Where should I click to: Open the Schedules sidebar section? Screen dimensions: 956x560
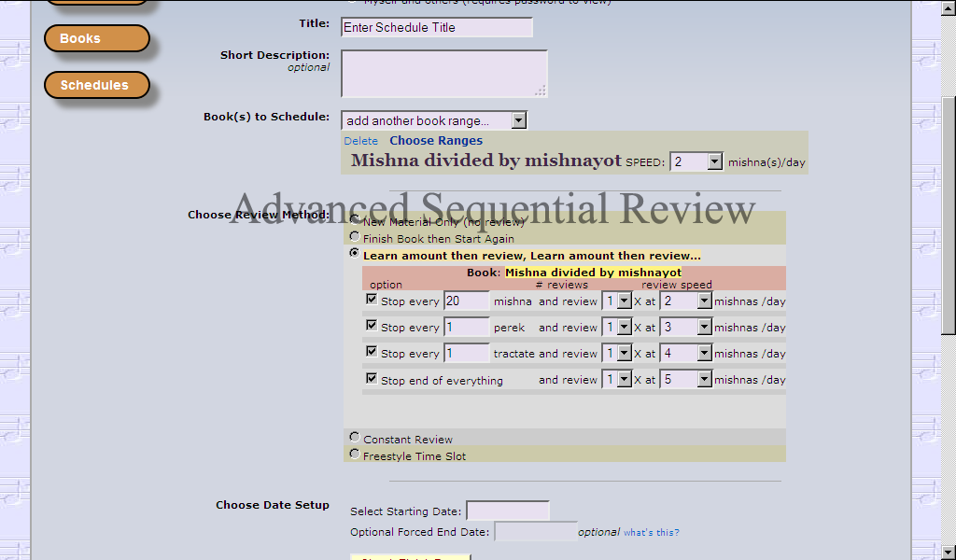(x=96, y=85)
